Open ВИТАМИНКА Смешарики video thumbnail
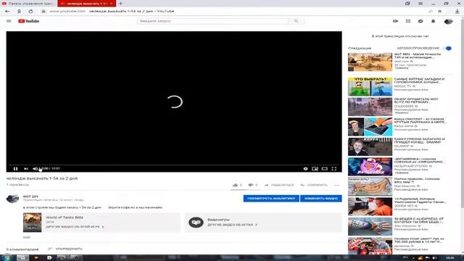This screenshot has height=261, width=464. pyautogui.click(x=370, y=167)
